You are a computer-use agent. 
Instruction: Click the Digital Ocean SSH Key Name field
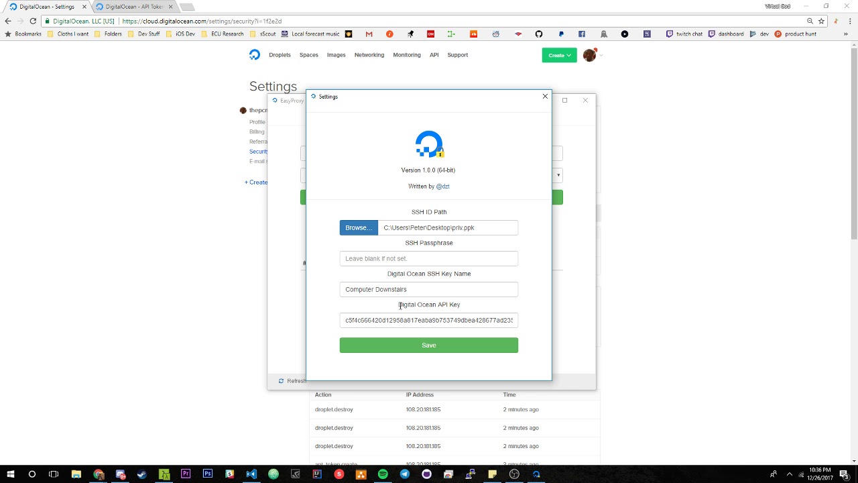pos(429,289)
